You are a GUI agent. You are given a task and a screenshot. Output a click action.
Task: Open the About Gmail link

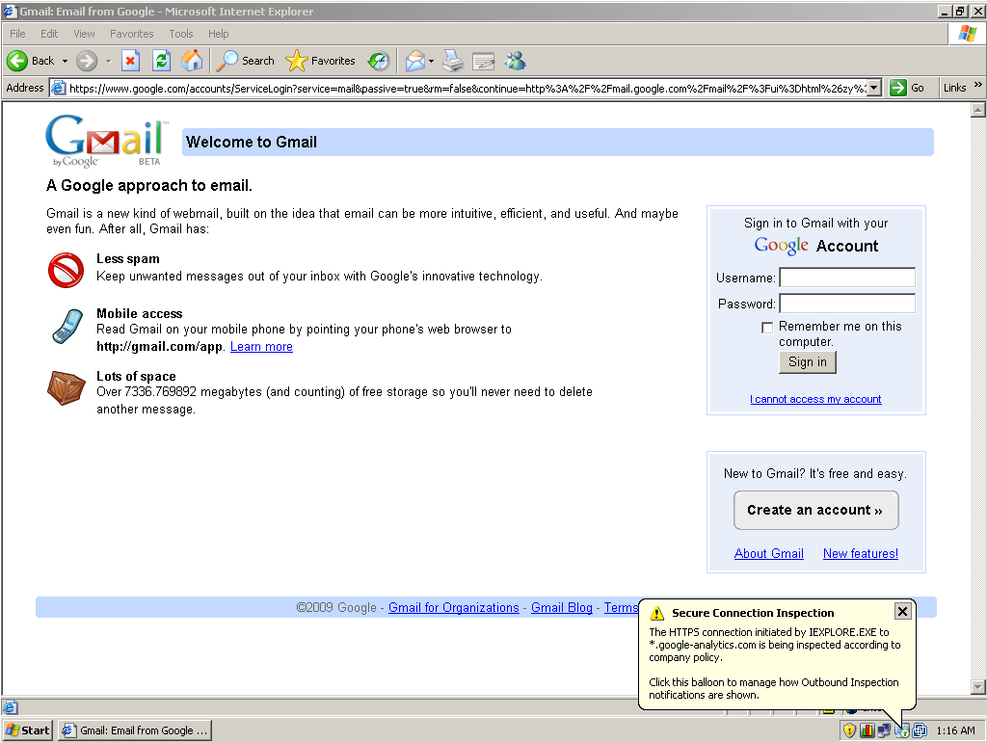[768, 553]
